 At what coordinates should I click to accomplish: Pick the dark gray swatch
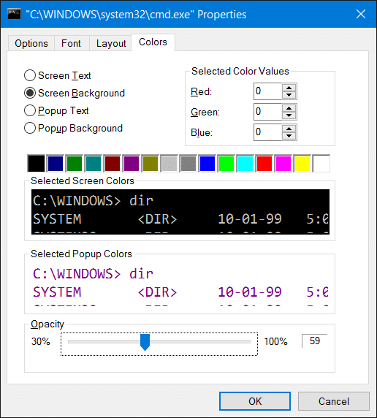(188, 164)
